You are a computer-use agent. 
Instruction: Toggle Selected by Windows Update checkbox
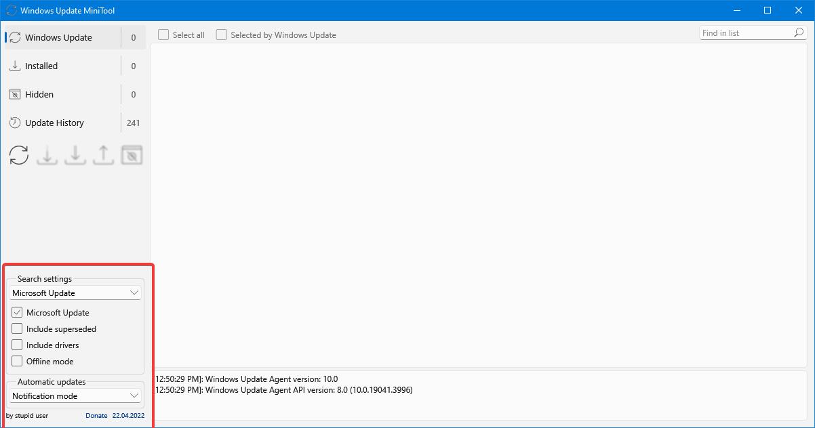(x=222, y=35)
